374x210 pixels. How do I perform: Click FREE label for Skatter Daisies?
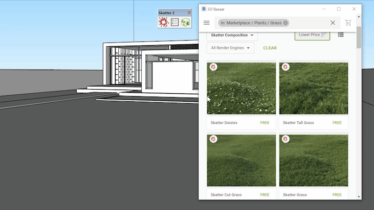265,123
